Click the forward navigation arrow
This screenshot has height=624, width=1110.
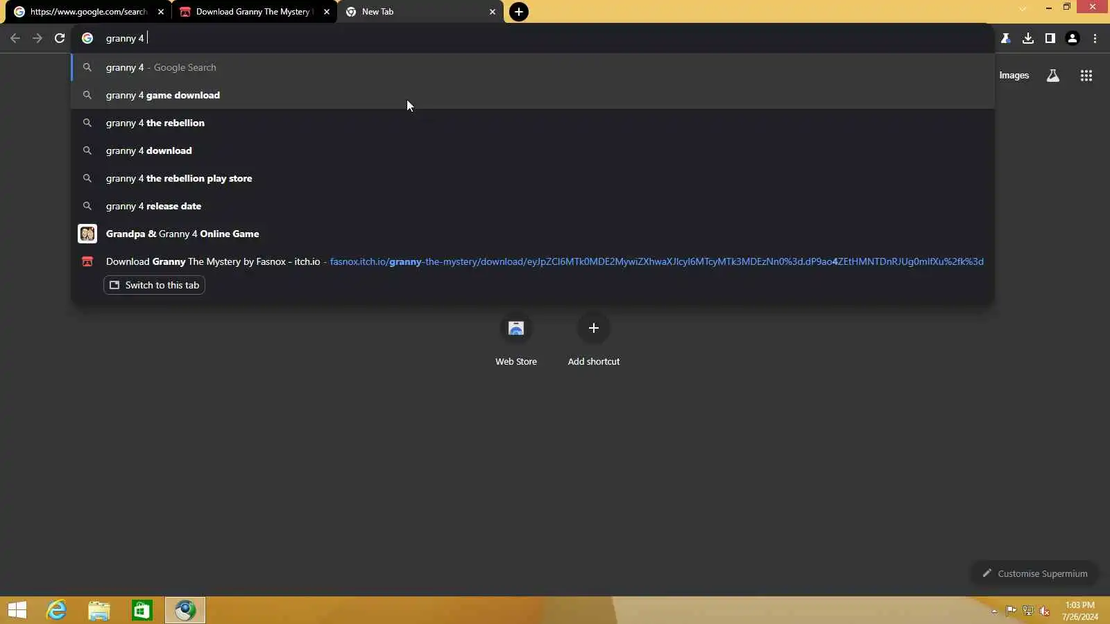[37, 38]
